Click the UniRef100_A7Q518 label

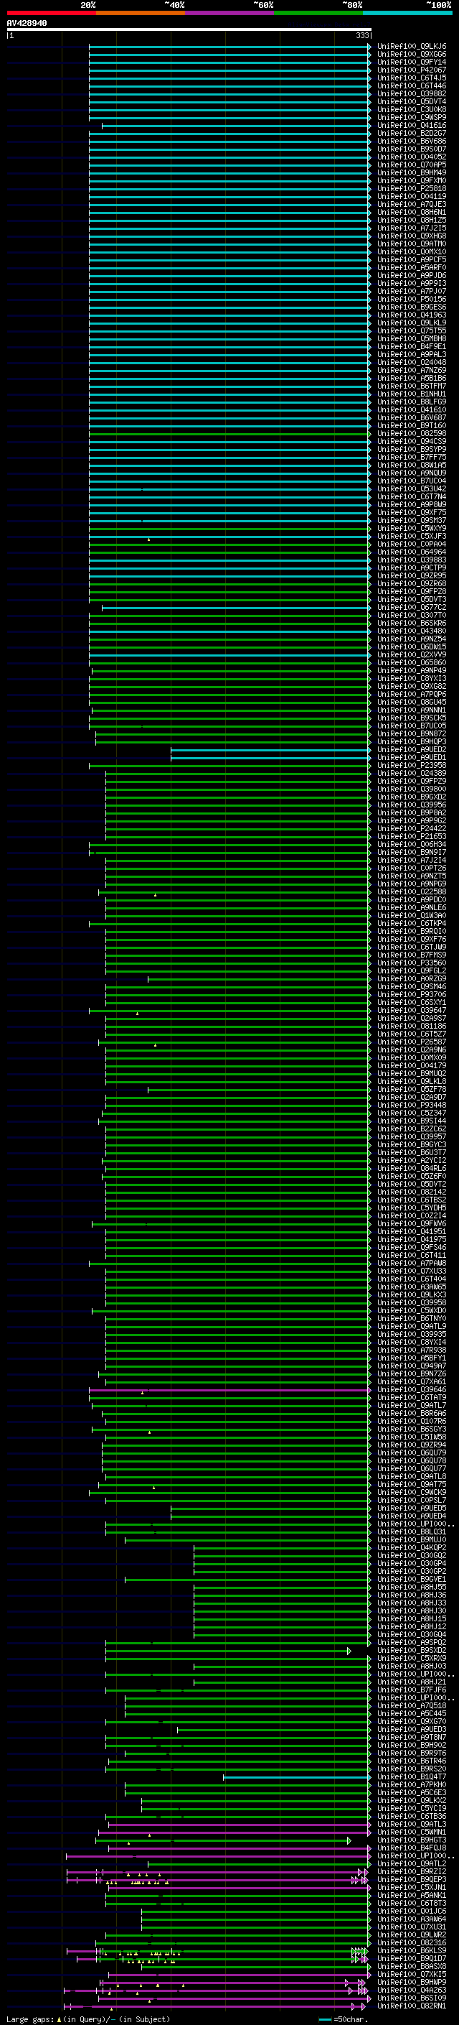click(412, 1706)
